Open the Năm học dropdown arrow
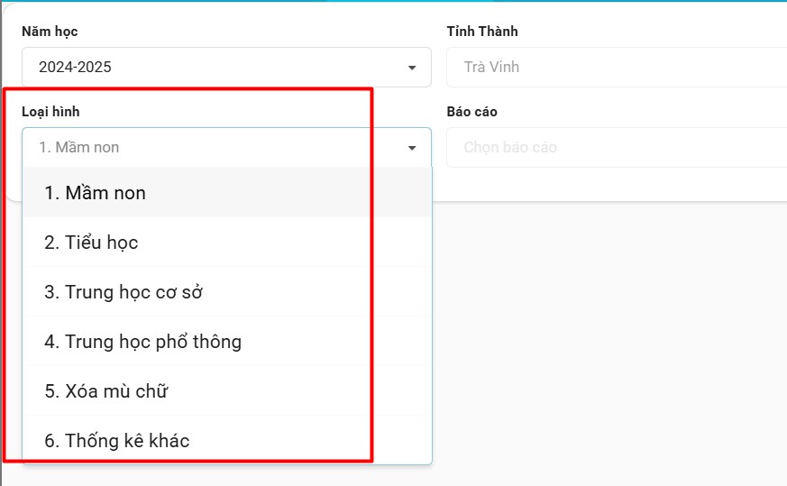The image size is (787, 486). [412, 68]
